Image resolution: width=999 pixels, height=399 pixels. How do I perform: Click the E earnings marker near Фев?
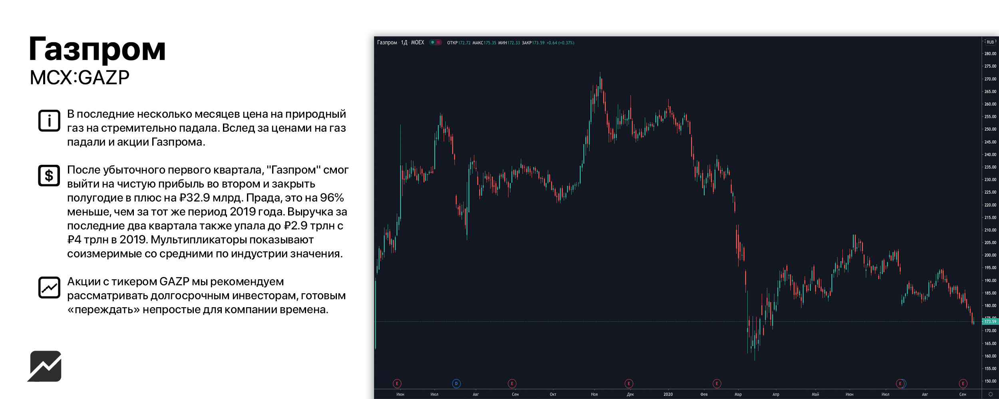click(x=717, y=383)
